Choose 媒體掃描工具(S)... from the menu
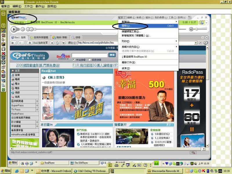 [148, 31]
